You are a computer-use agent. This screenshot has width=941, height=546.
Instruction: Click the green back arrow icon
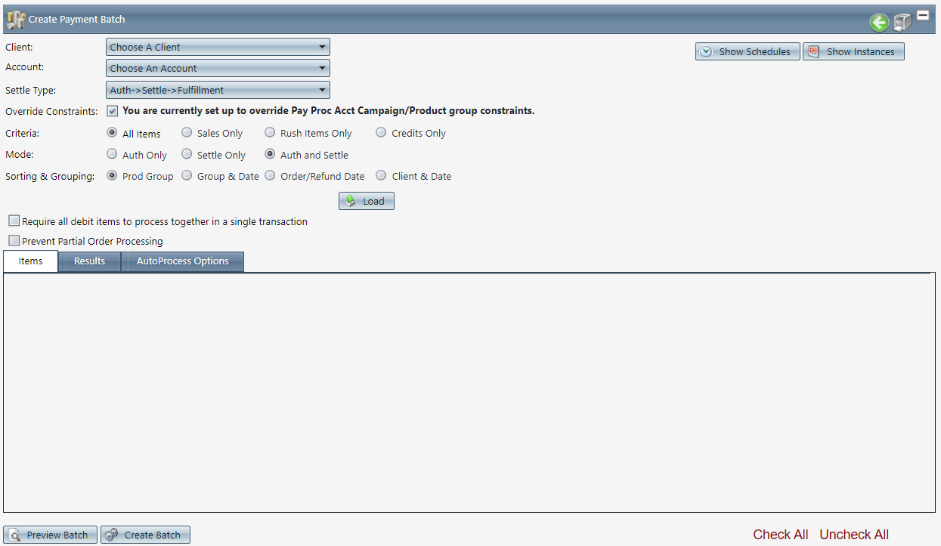pos(878,23)
